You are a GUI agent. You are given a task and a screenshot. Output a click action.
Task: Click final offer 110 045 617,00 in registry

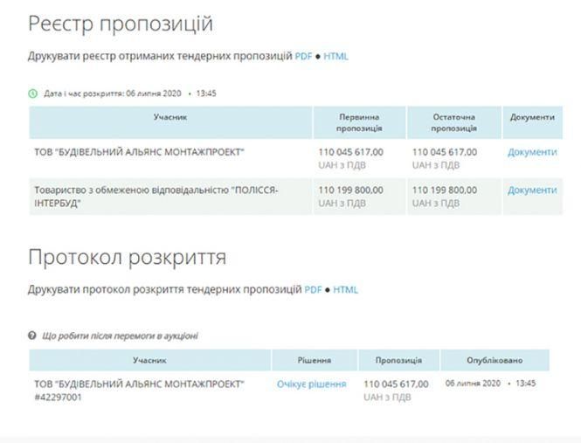(445, 152)
